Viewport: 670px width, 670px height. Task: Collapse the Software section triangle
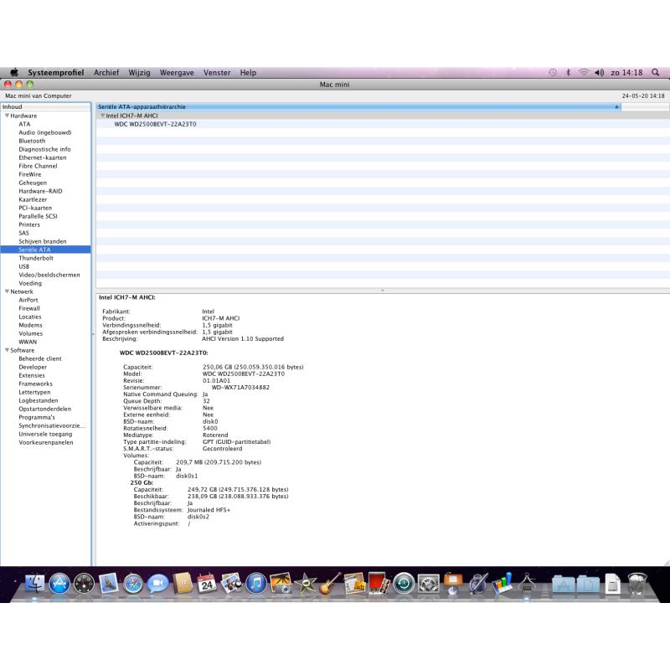[7, 350]
